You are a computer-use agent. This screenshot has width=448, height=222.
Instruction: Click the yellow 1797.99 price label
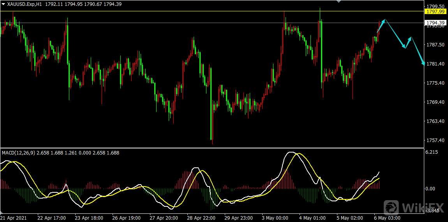coord(435,12)
